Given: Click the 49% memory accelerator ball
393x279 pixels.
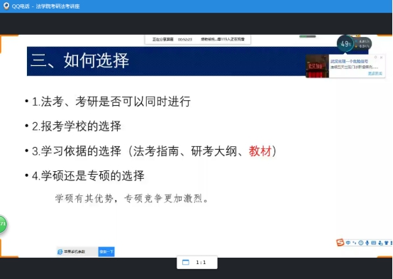Looking at the screenshot, I should [345, 43].
